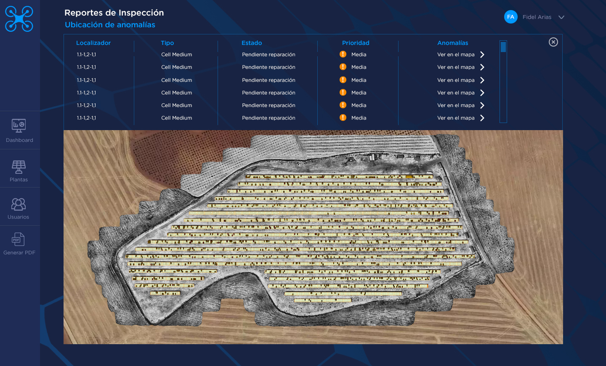Open 'Ver en el mapa' in sixth row
This screenshot has width=606, height=366.
point(456,118)
